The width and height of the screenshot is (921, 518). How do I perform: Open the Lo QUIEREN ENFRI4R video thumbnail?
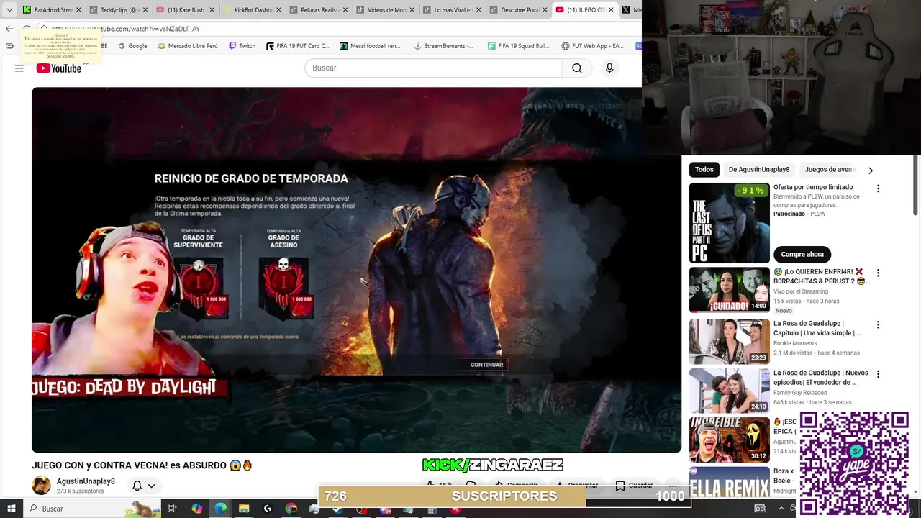tap(730, 290)
